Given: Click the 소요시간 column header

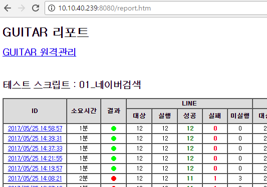Looking at the screenshot, I should tap(84, 111).
